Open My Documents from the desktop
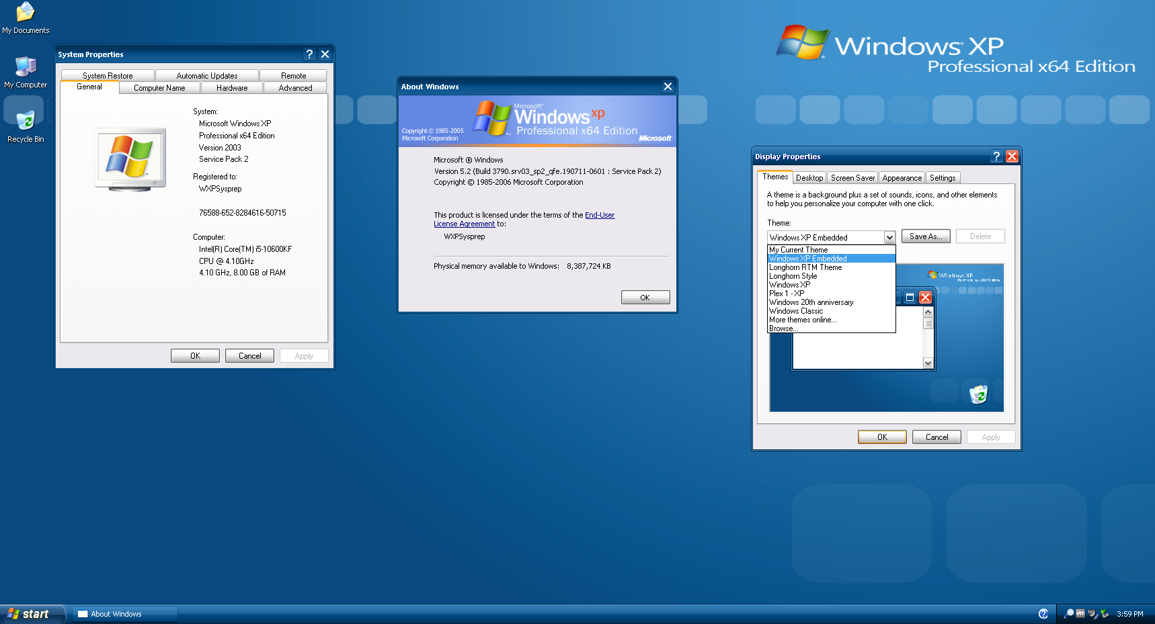Viewport: 1155px width, 624px height. click(x=26, y=17)
